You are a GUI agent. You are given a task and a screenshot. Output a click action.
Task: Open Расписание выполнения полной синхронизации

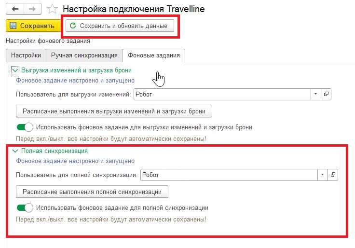[x=92, y=192]
